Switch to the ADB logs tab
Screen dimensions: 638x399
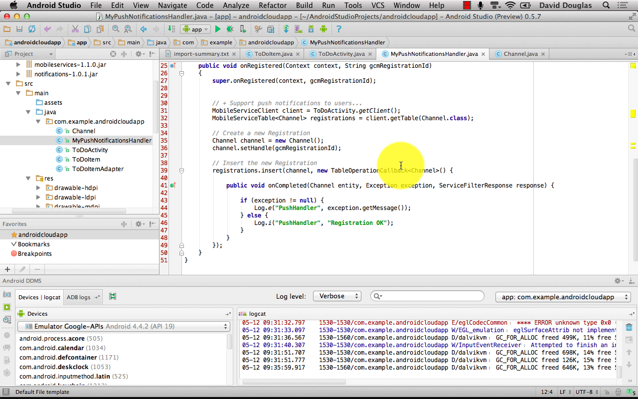coord(83,297)
